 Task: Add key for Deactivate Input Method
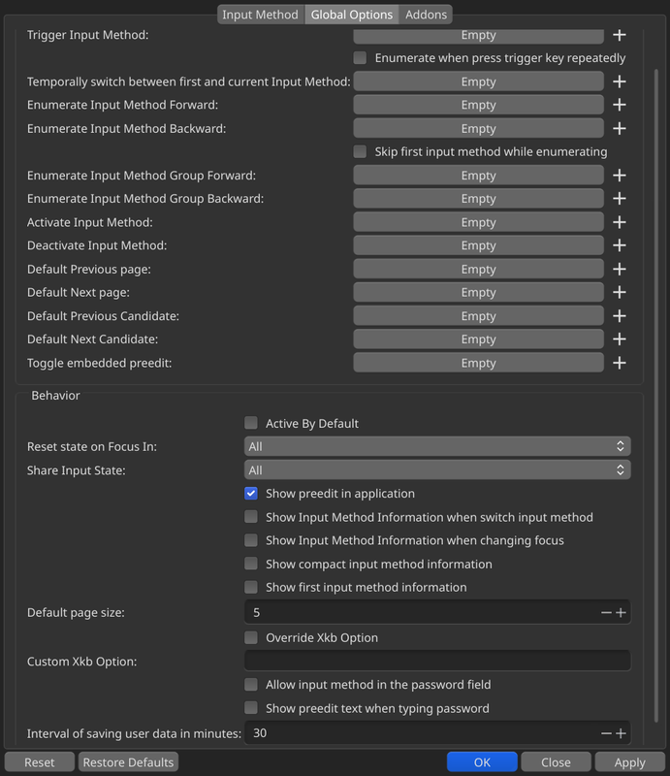click(620, 245)
